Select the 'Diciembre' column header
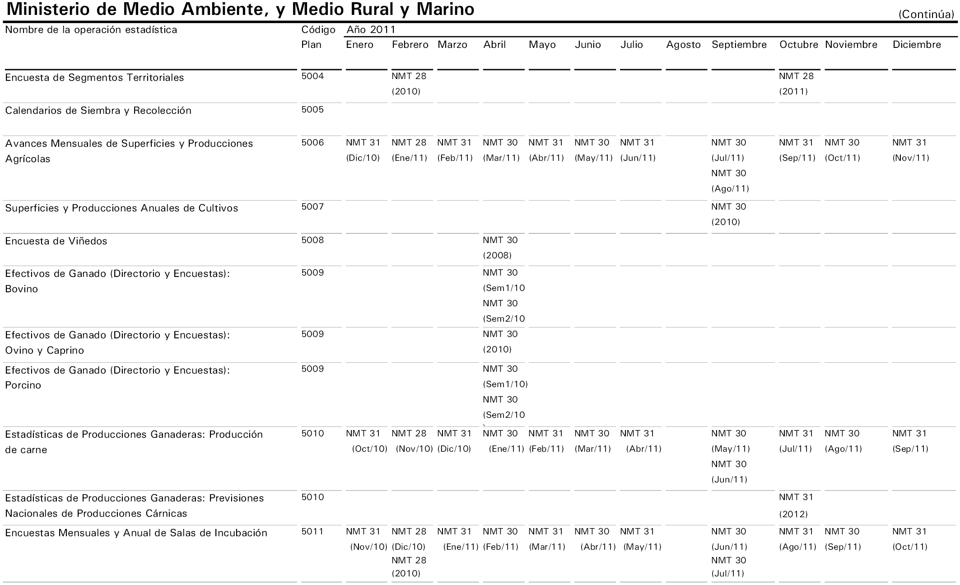This screenshot has width=960, height=585. click(x=917, y=45)
